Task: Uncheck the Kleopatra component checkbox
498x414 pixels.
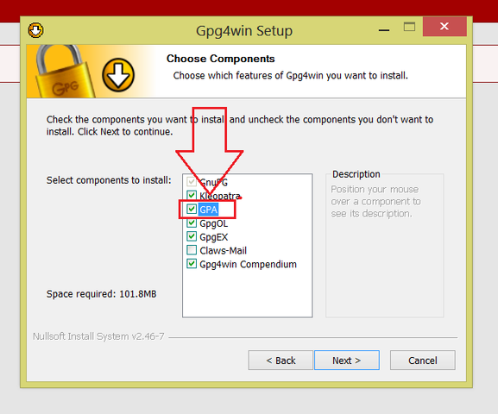Action: coord(192,195)
